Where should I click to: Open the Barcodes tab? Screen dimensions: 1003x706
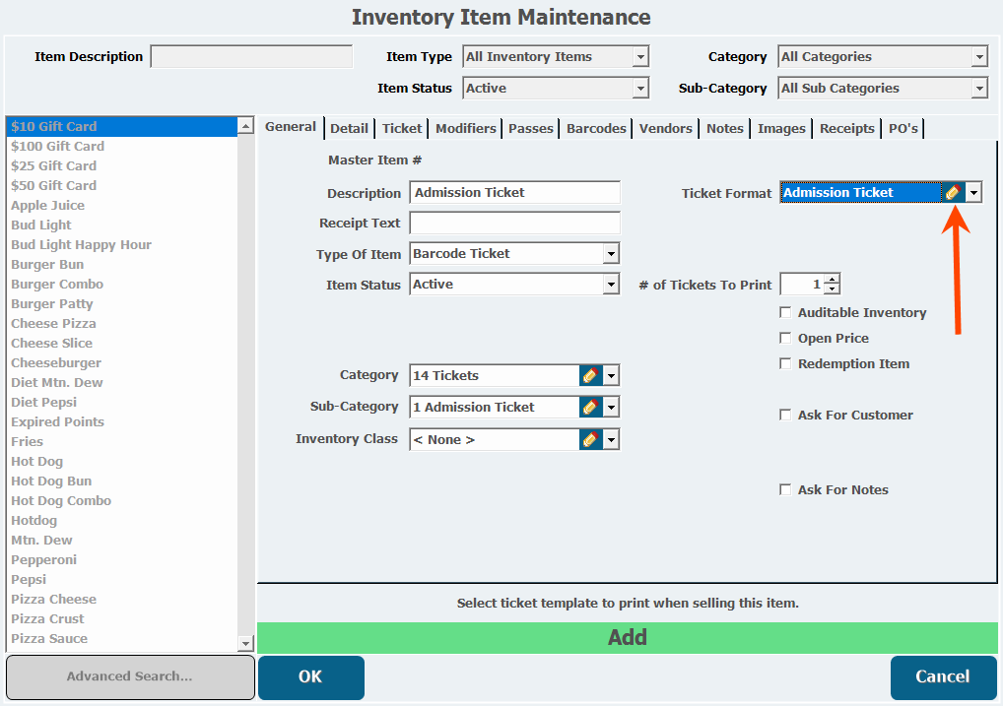click(596, 129)
